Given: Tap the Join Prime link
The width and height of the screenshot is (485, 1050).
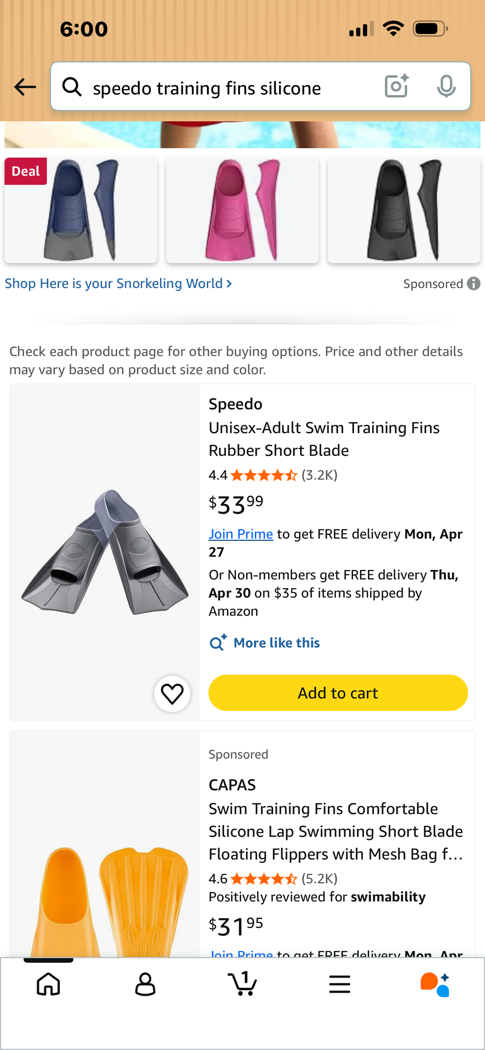Looking at the screenshot, I should point(241,534).
